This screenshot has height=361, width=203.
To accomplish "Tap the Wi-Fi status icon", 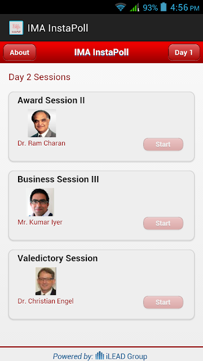I will tap(121, 7).
